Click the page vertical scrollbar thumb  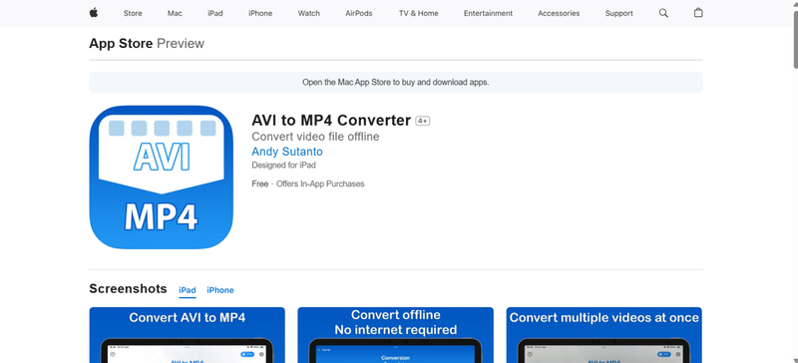tap(795, 39)
